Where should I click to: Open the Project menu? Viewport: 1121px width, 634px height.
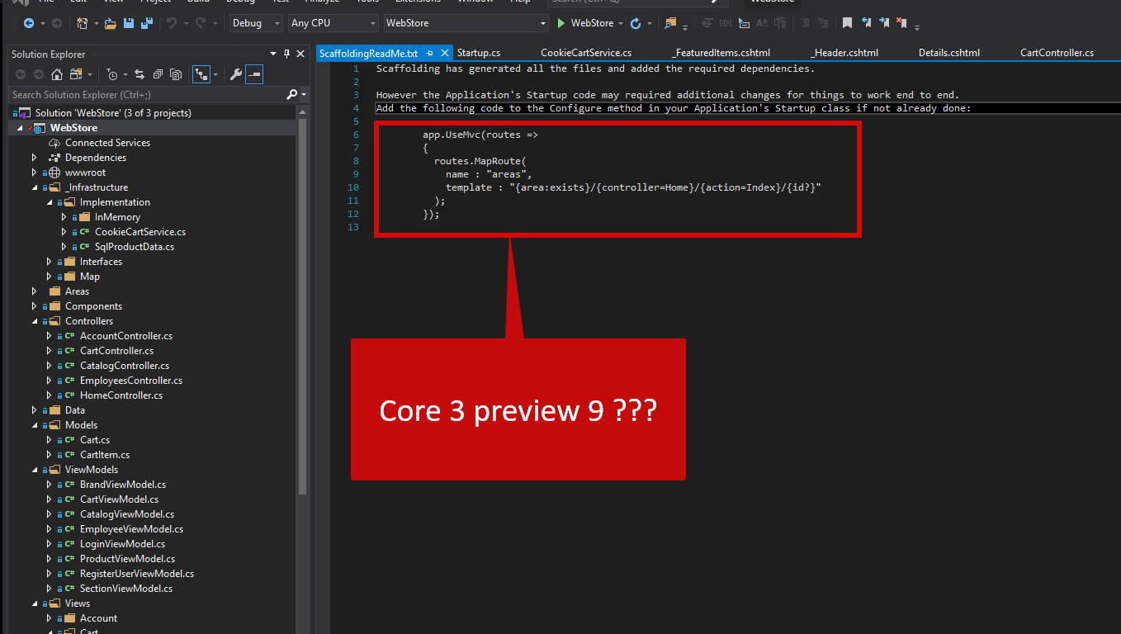click(154, 2)
